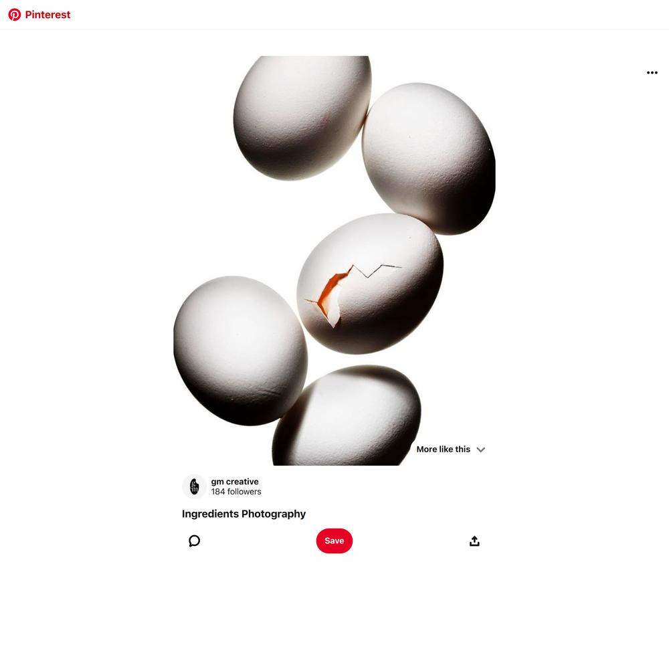This screenshot has width=669, height=669.
Task: View the 184 followers count
Action: pos(236,492)
